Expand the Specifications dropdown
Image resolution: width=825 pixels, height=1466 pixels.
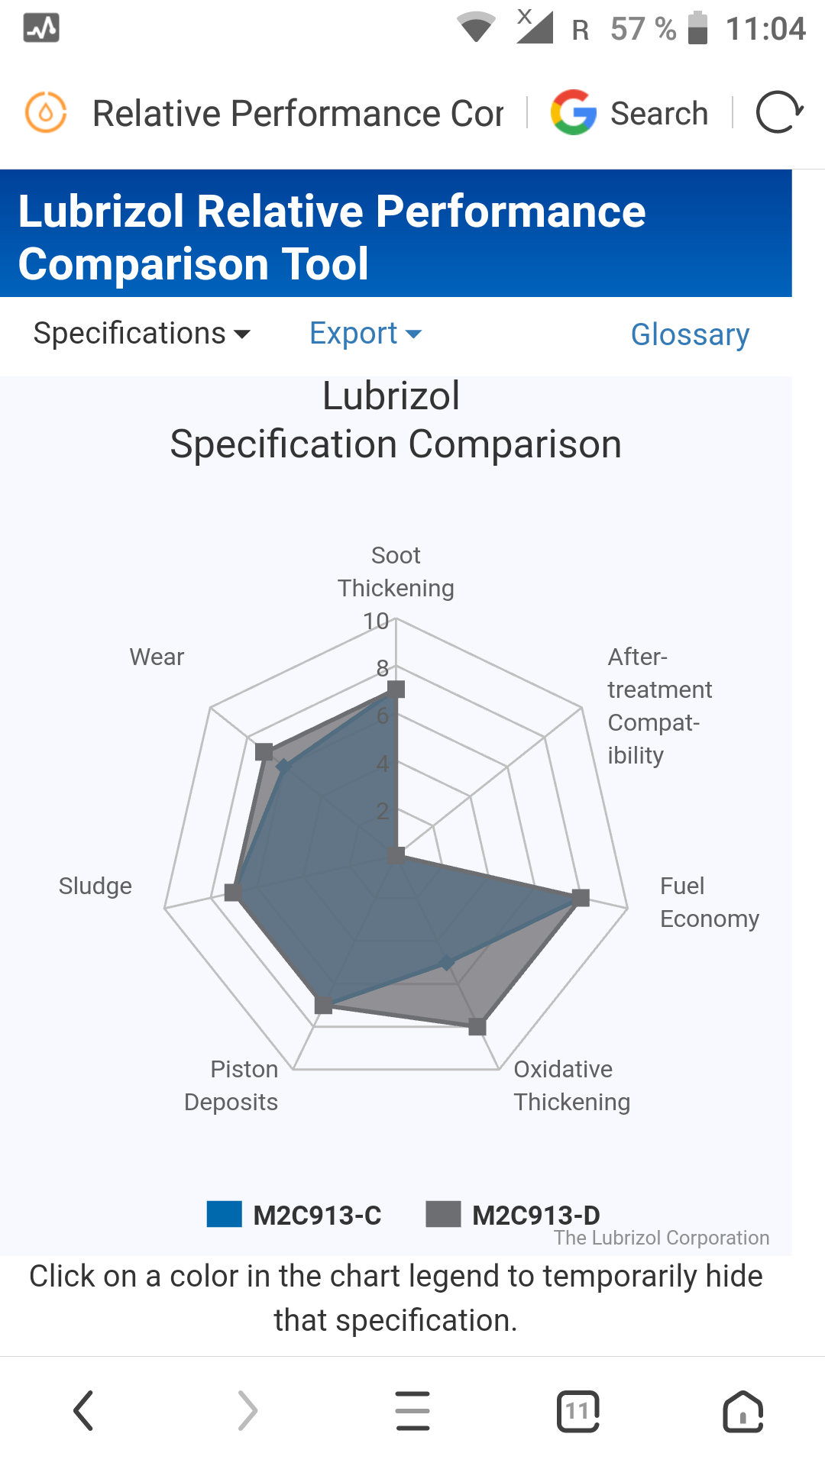142,334
